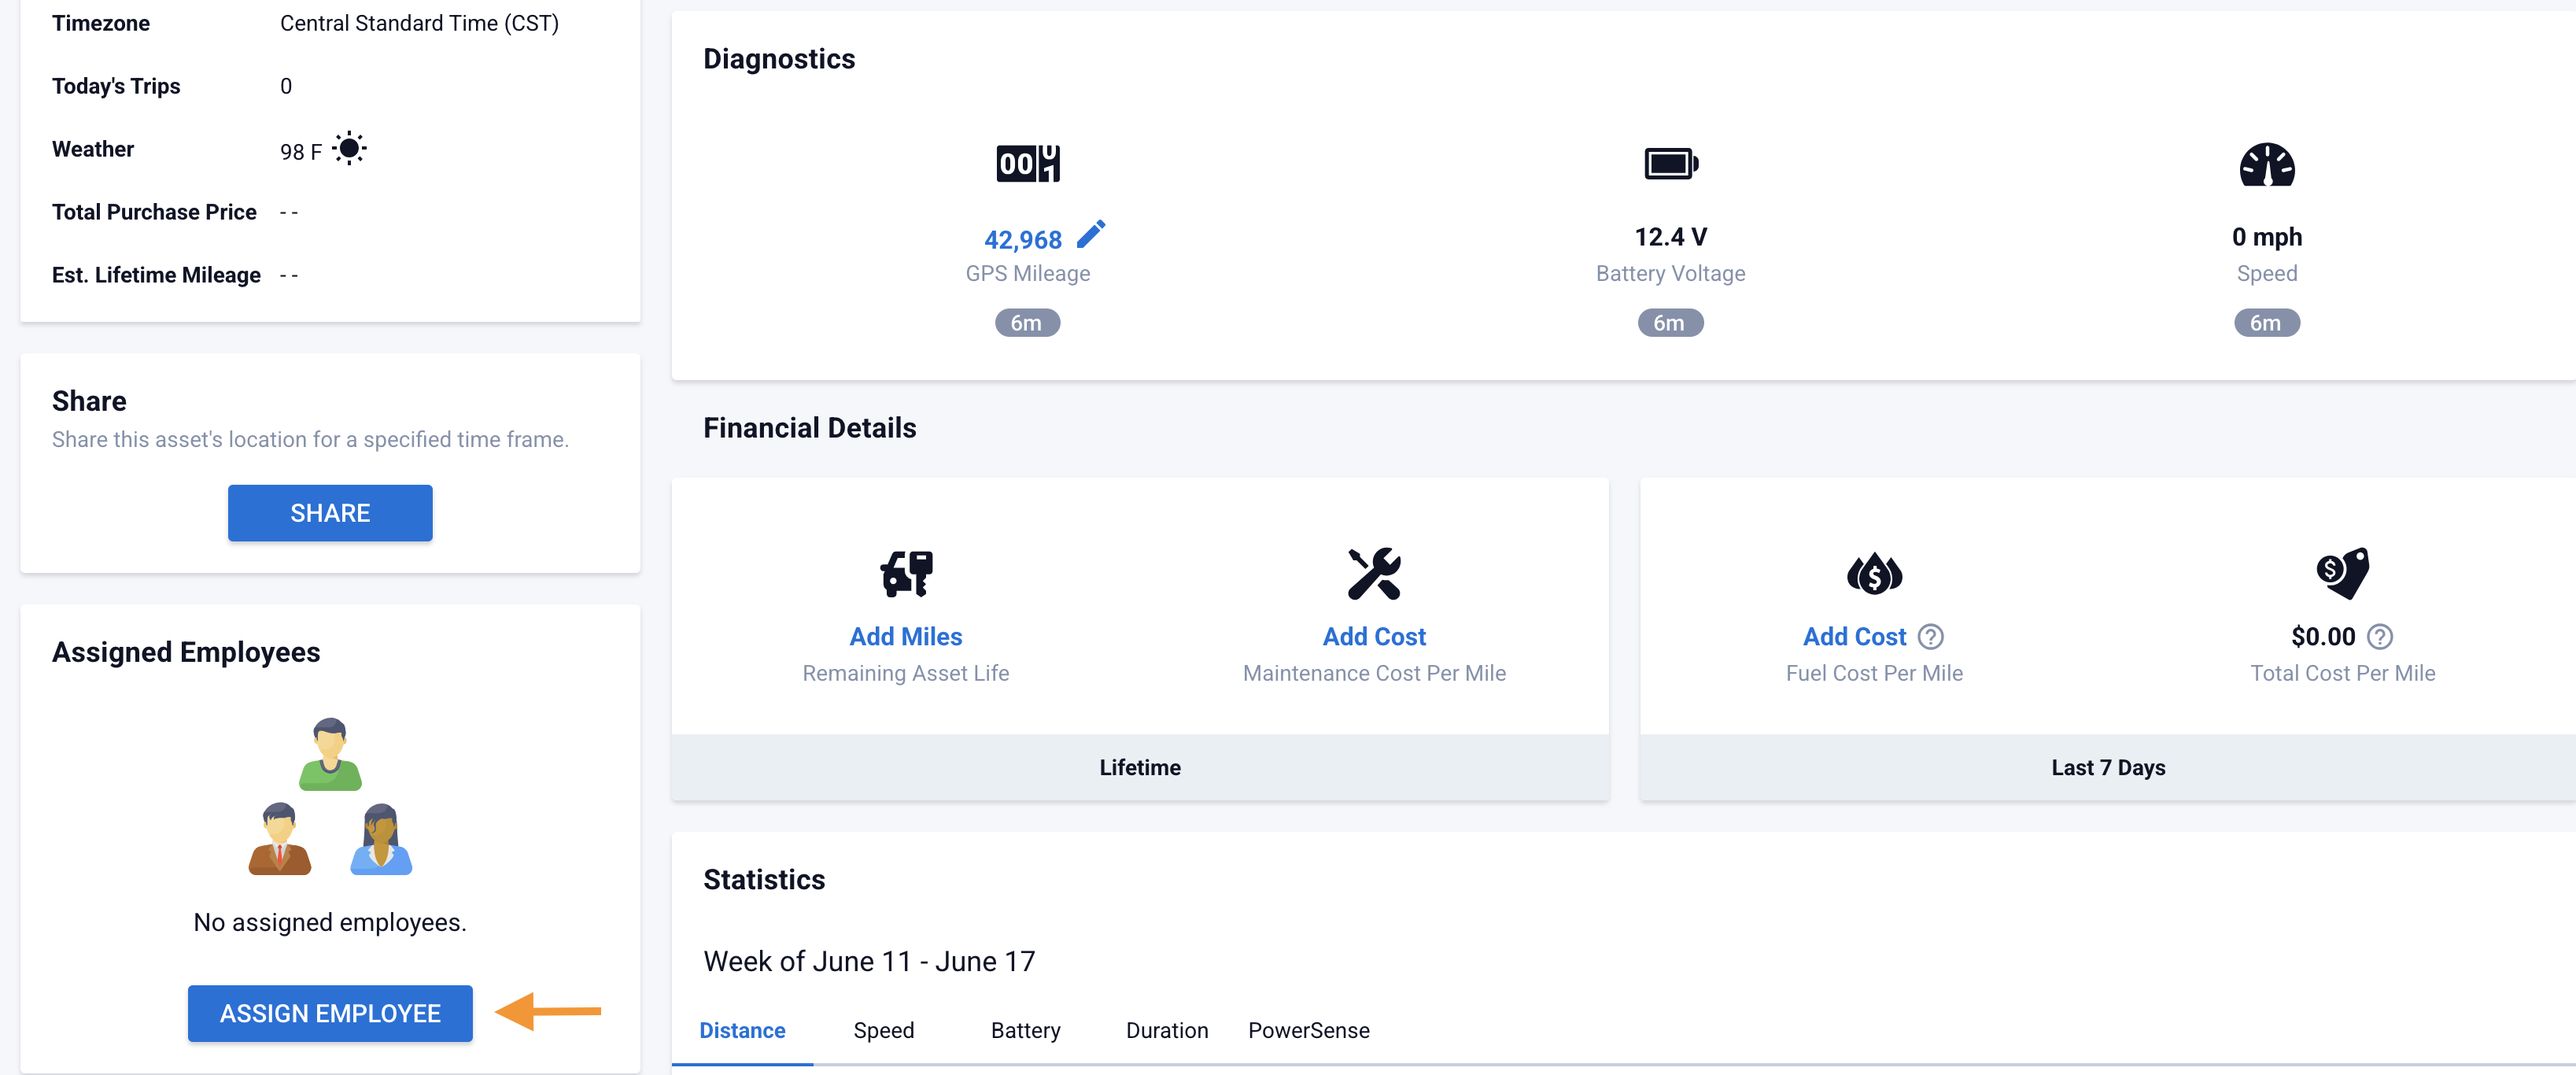Open the 42,968 GPS mileage value

[x=1022, y=240]
